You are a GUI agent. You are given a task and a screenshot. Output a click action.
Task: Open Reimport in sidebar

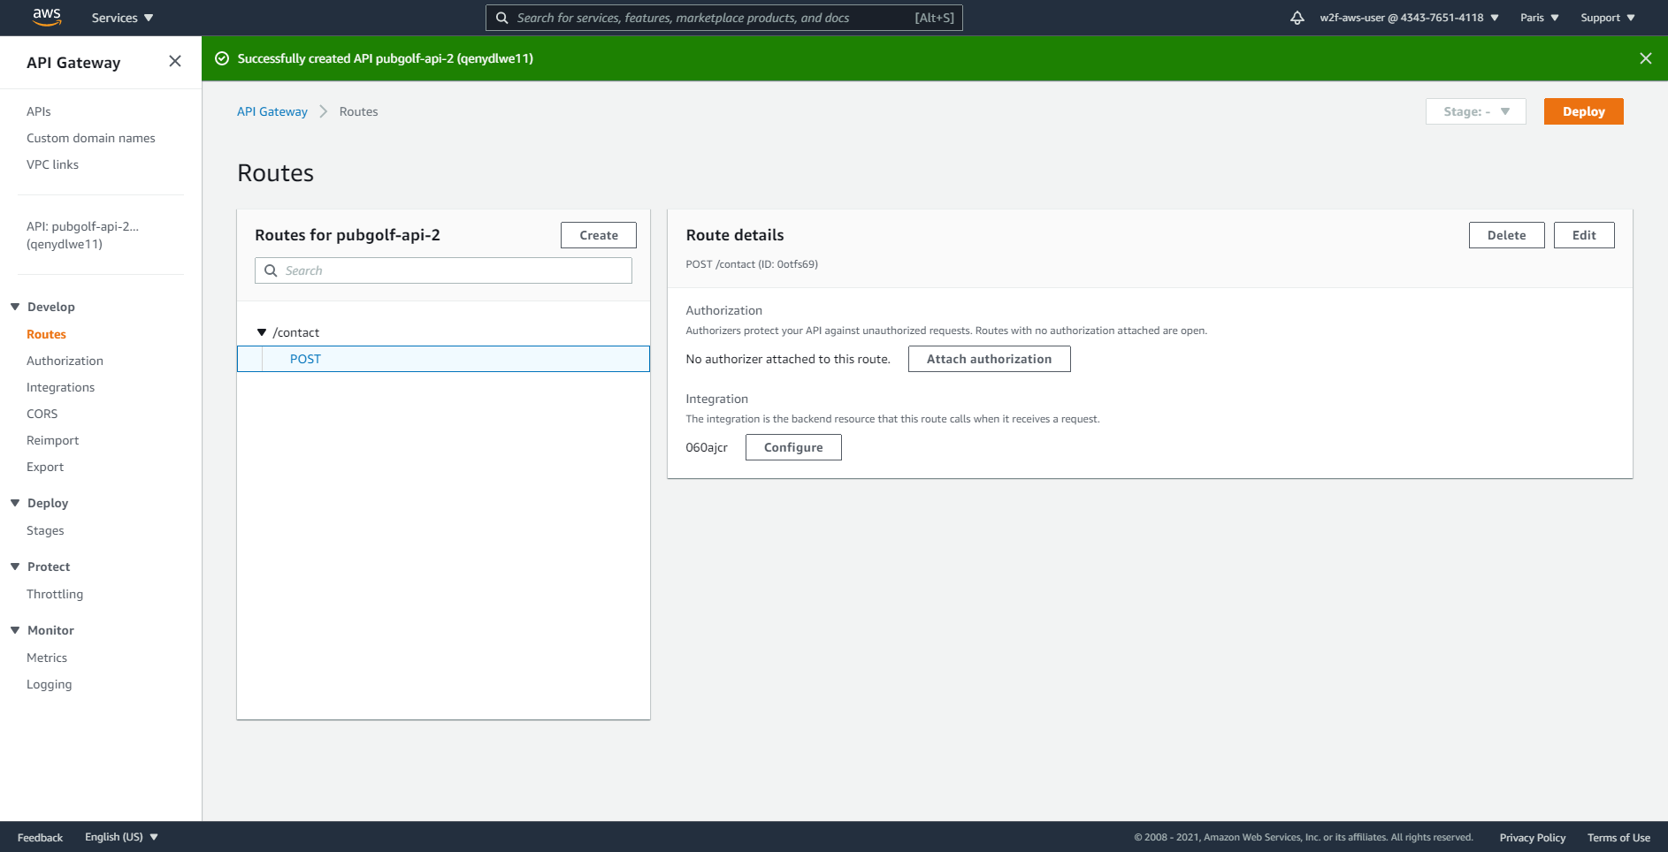52,440
